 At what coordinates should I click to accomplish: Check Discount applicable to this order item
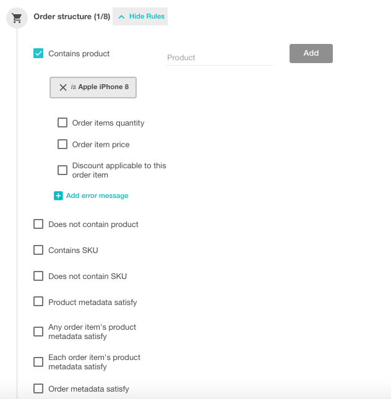click(62, 170)
